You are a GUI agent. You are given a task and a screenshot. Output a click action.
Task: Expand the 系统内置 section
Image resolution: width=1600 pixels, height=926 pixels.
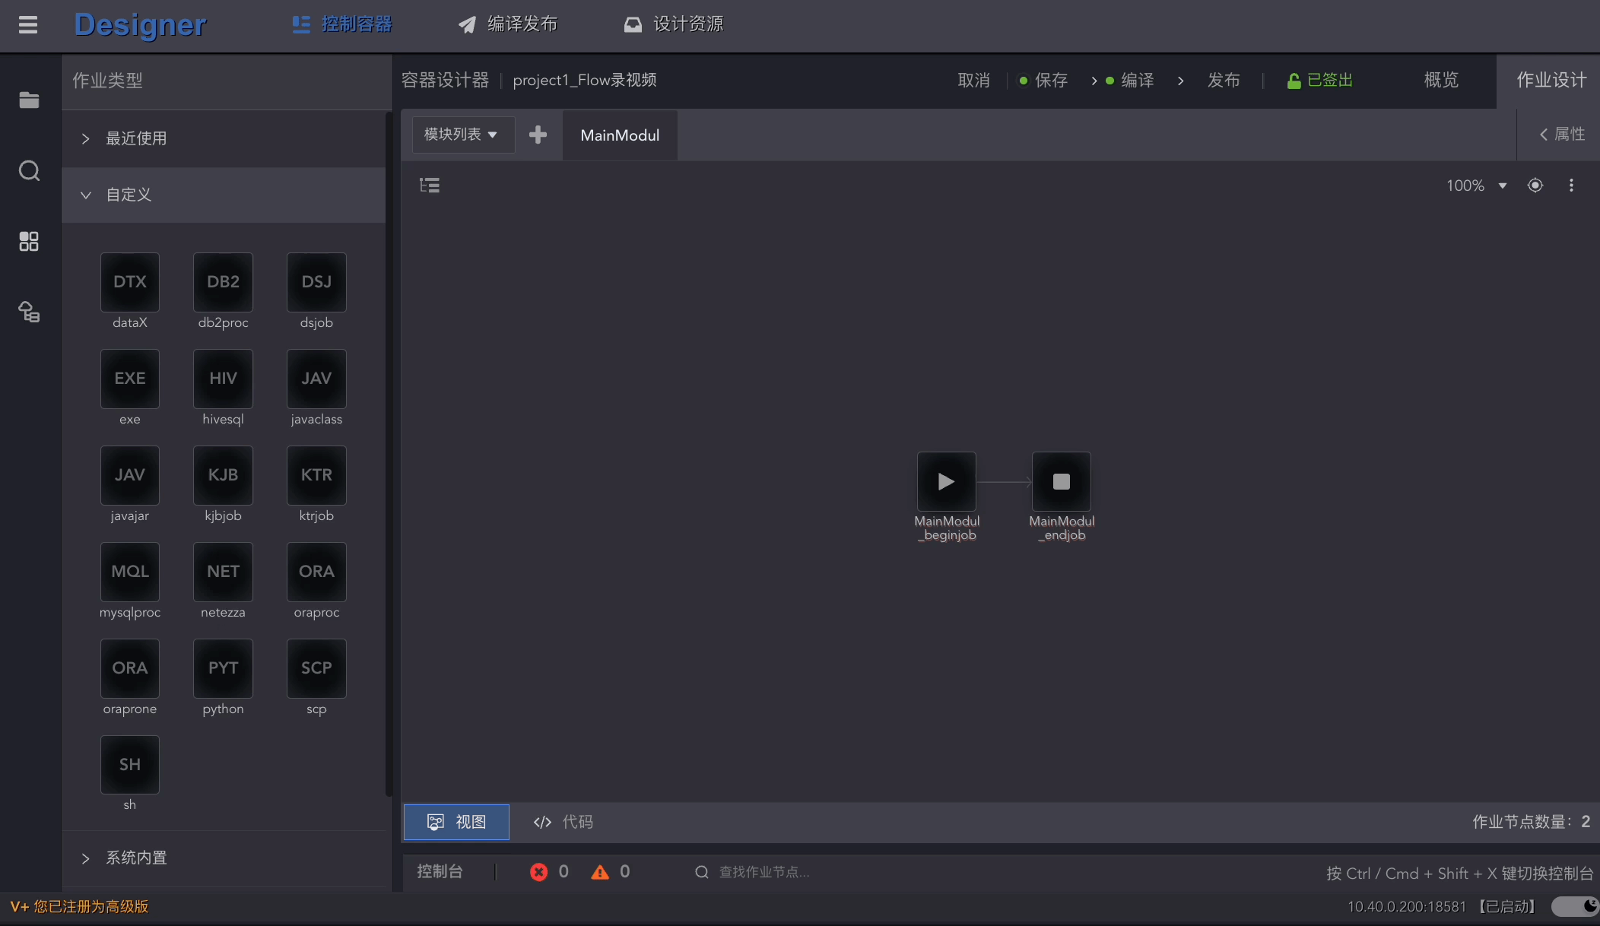click(224, 858)
